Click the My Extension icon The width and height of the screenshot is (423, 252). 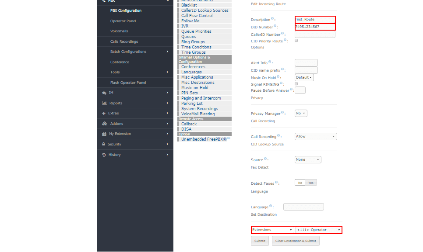[104, 134]
